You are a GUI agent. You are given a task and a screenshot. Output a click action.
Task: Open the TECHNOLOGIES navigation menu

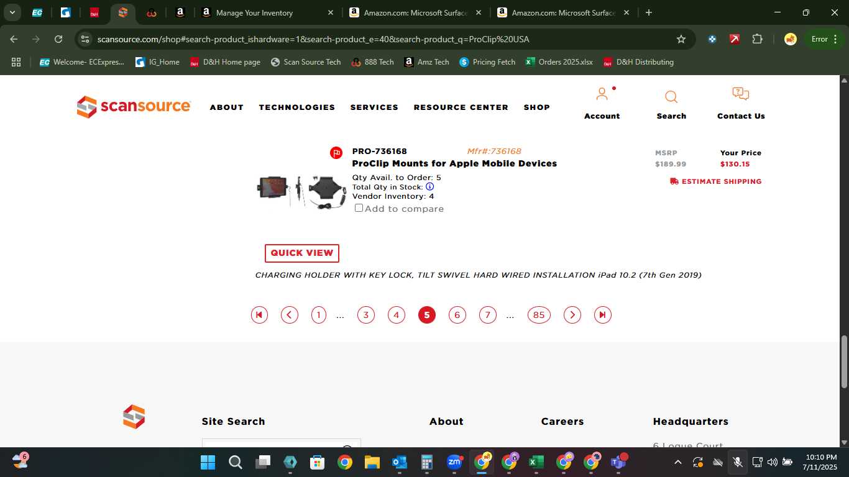[x=297, y=107]
